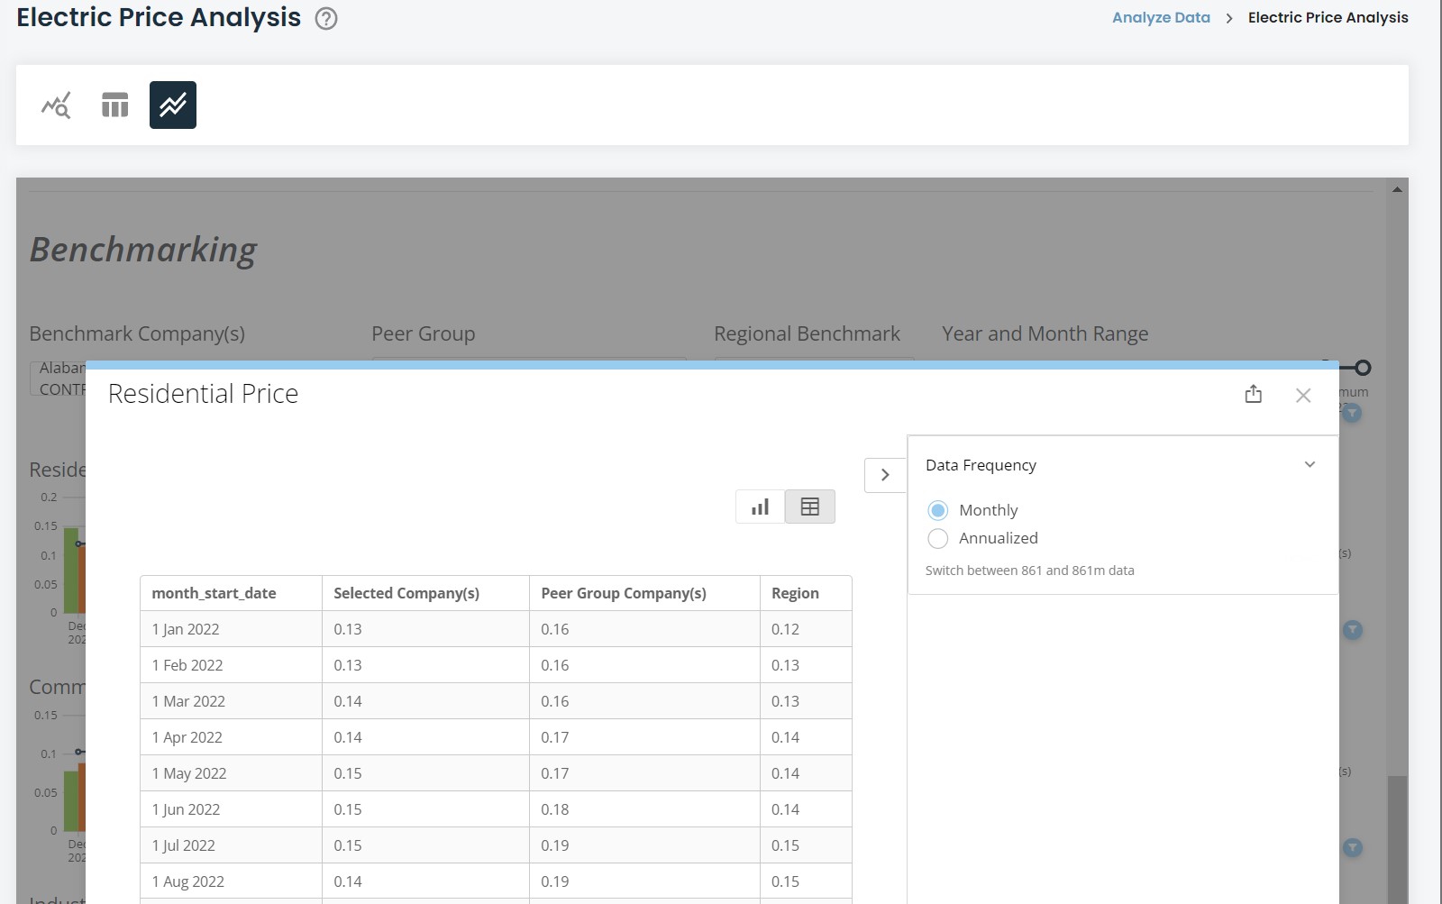Click Electric Price Analysis breadcrumb text
This screenshot has width=1442, height=904.
click(1328, 17)
